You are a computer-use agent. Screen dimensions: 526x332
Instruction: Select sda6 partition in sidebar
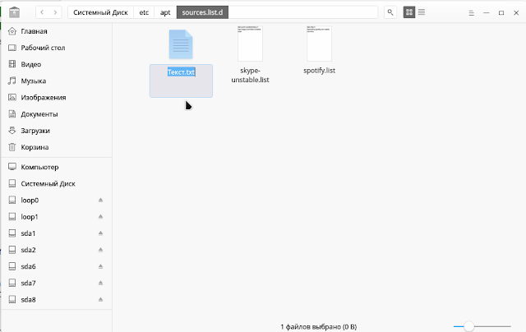pyautogui.click(x=57, y=266)
